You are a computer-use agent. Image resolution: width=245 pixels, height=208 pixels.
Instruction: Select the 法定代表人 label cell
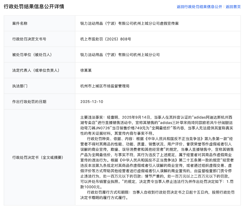click(35, 70)
